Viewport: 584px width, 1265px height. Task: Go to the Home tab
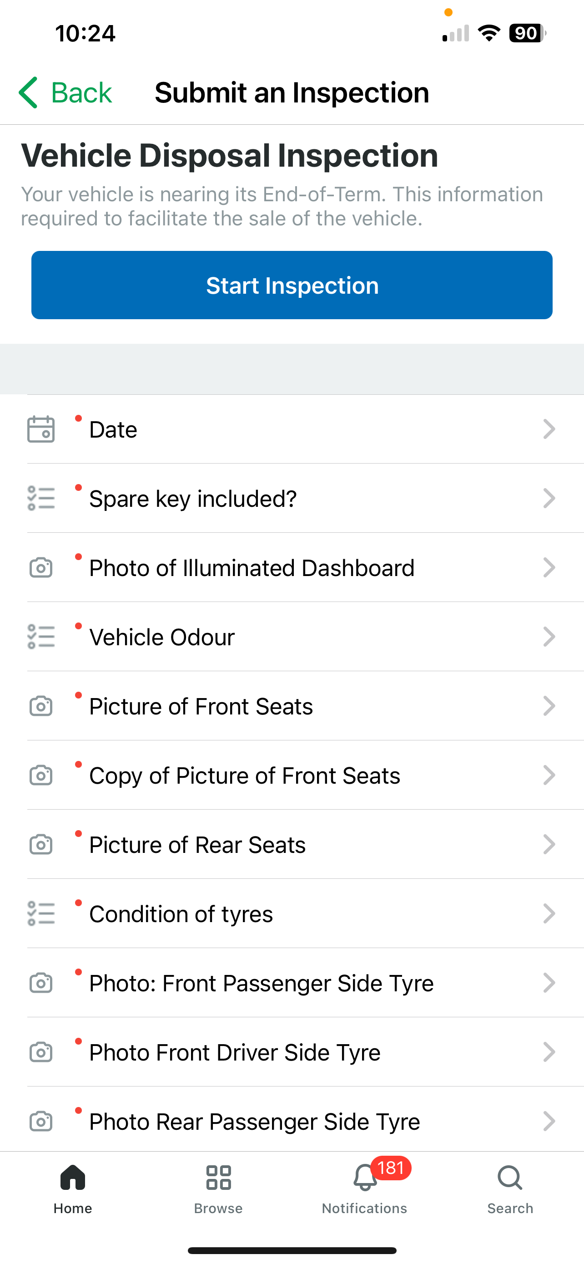click(73, 1188)
